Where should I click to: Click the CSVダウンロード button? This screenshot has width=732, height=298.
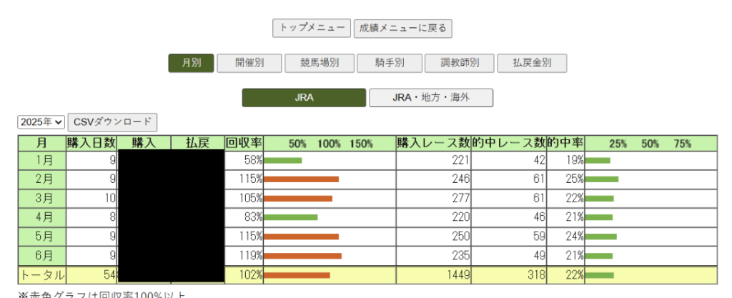[112, 122]
